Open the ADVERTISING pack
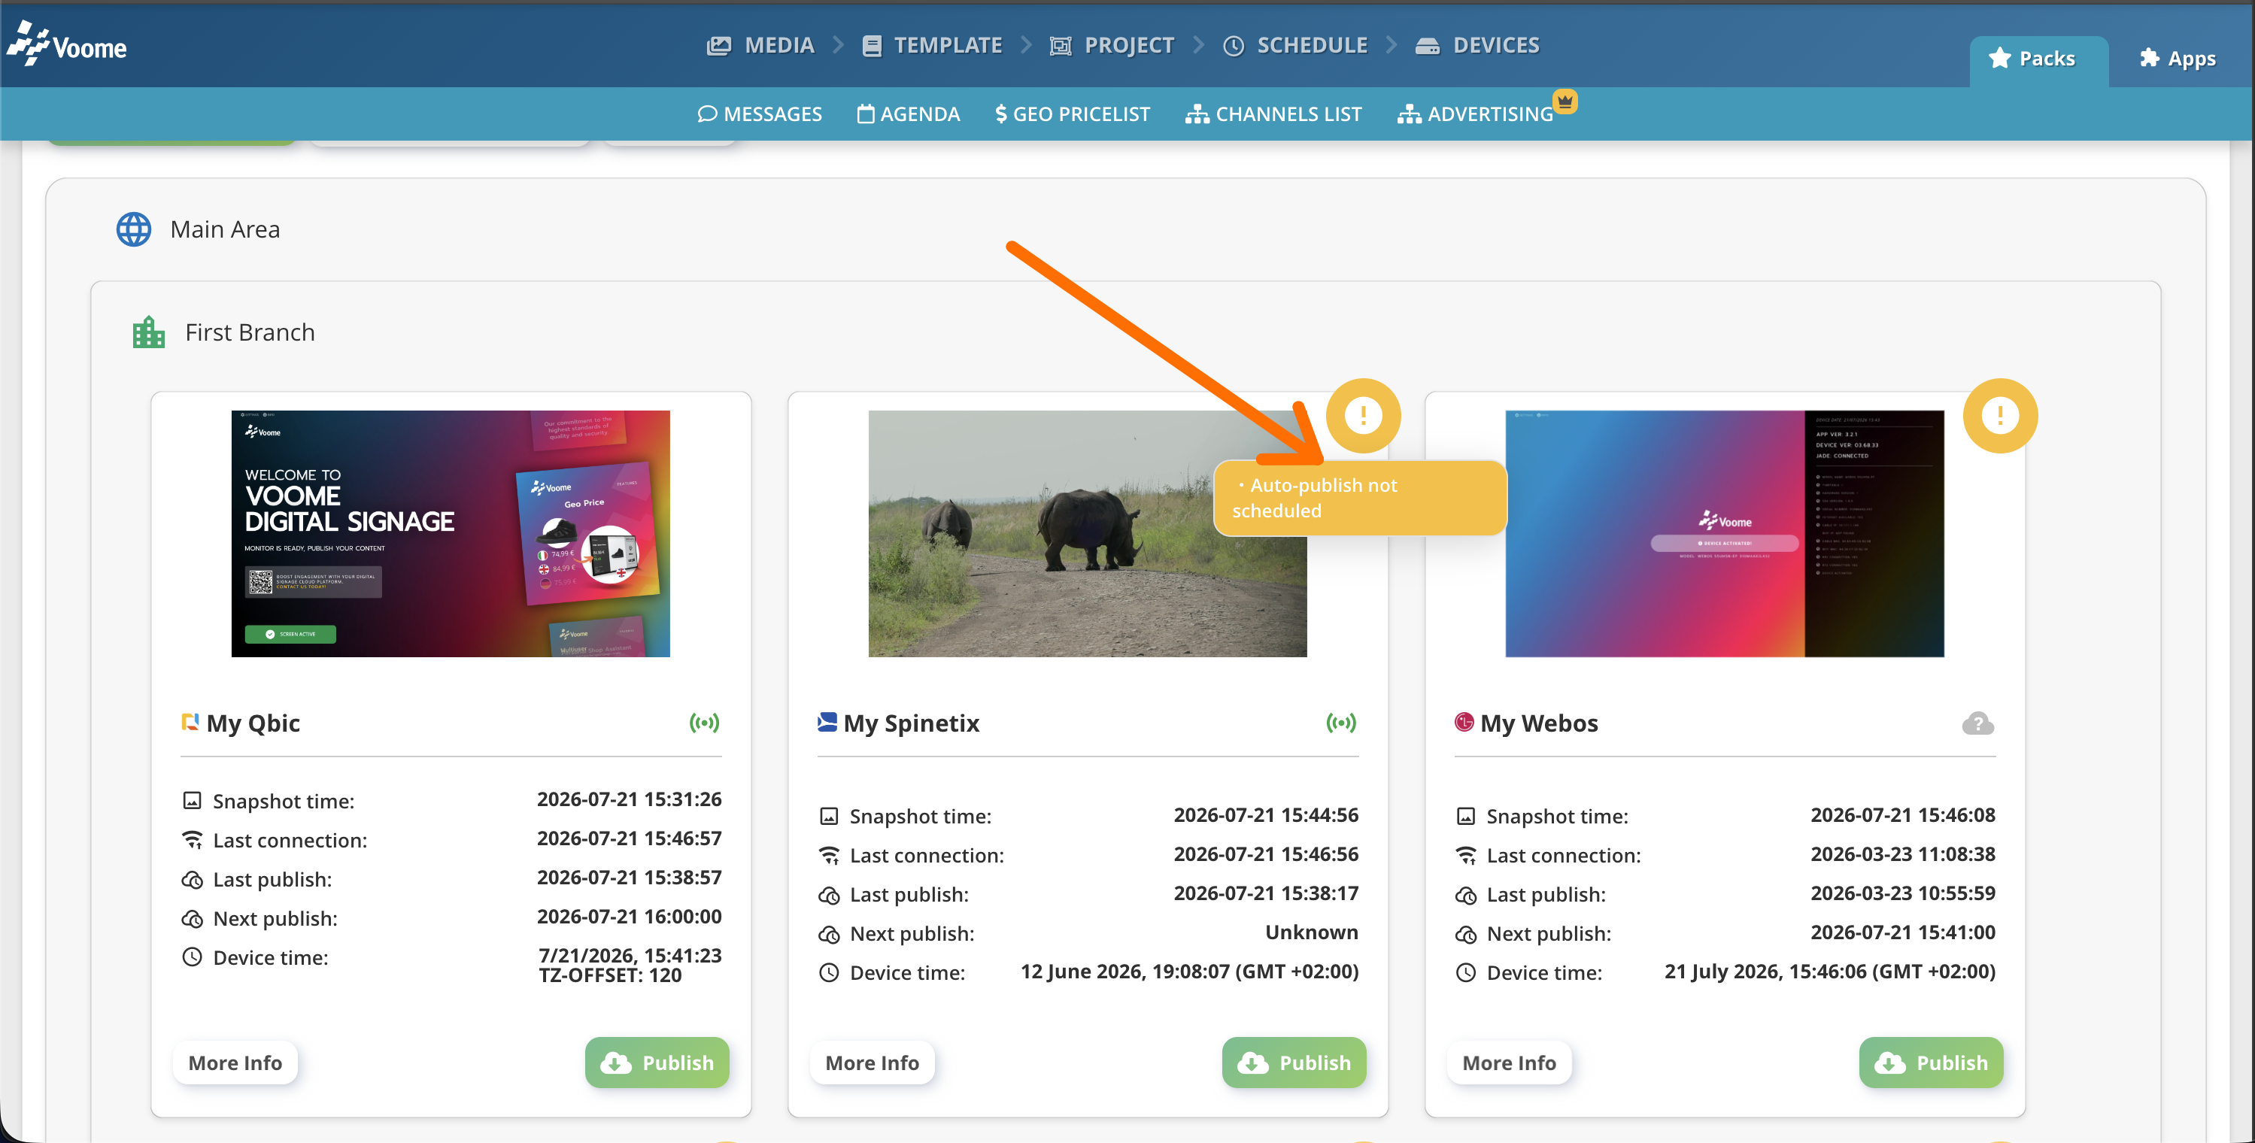The height and width of the screenshot is (1143, 2255). (x=1475, y=114)
